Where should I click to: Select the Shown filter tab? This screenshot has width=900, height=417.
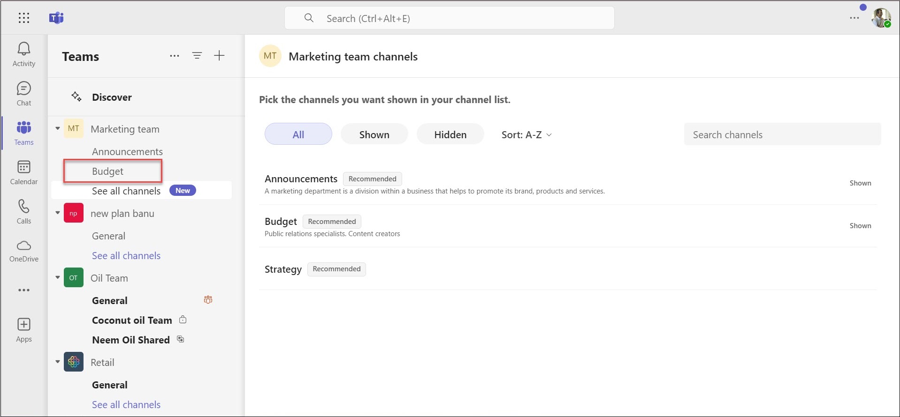point(374,135)
